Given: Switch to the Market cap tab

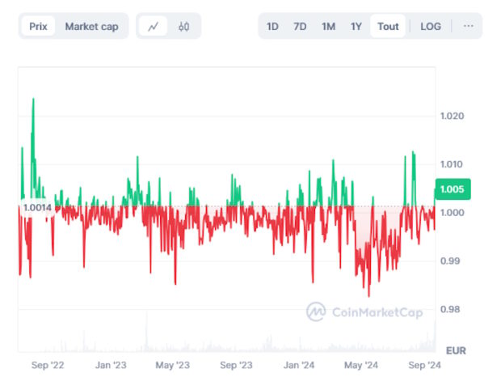Looking at the screenshot, I should pyautogui.click(x=91, y=26).
